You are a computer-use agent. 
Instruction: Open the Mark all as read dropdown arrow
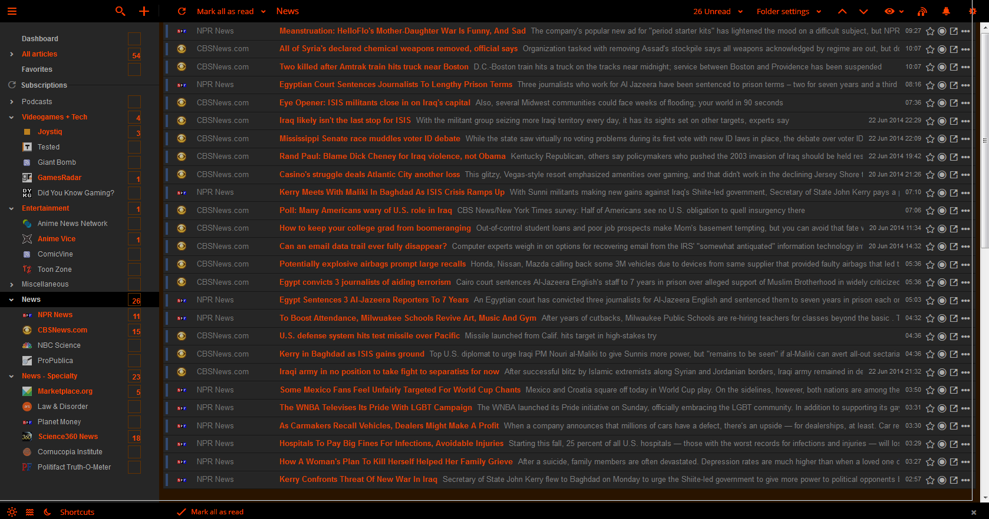(263, 12)
